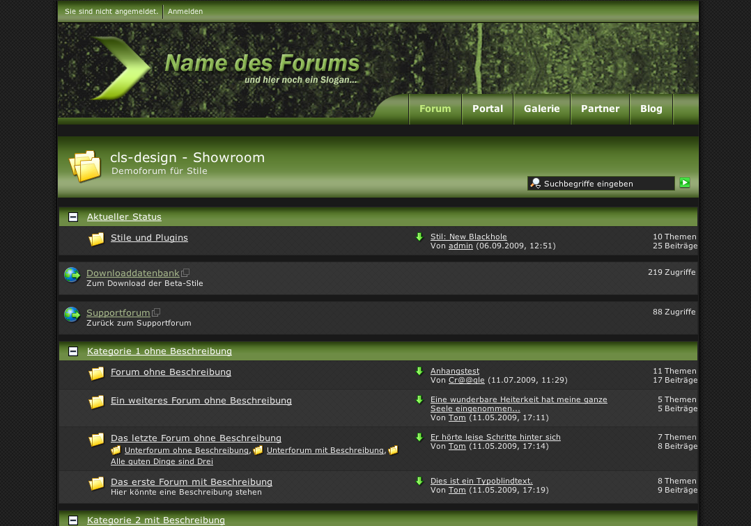Click the Suchbegriffe eingeben search field
Viewport: 751px width, 526px height.
click(606, 184)
